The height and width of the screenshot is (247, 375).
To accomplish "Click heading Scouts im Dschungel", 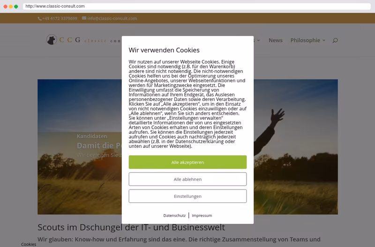I will pyautogui.click(x=131, y=227).
